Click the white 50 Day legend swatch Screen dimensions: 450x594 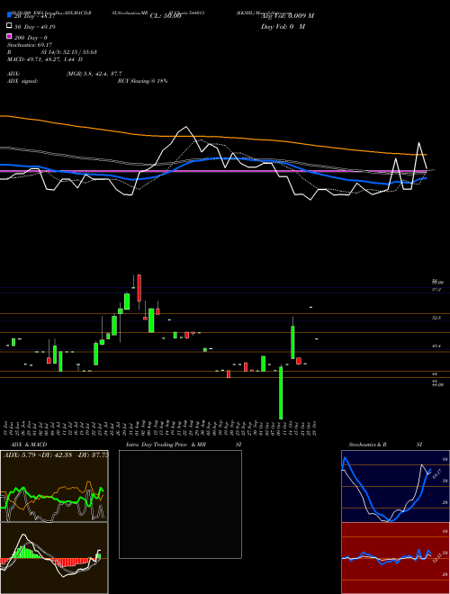click(x=9, y=26)
